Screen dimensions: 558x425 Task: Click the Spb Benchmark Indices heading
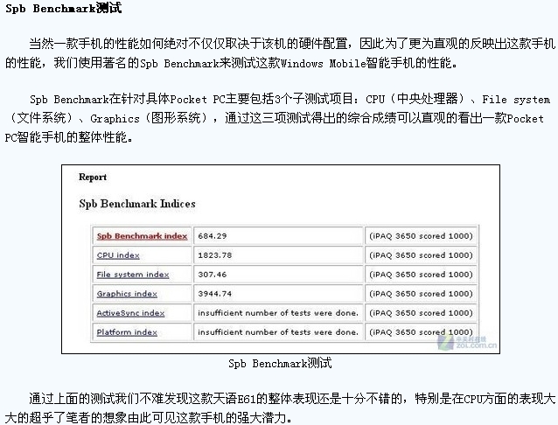[137, 204]
